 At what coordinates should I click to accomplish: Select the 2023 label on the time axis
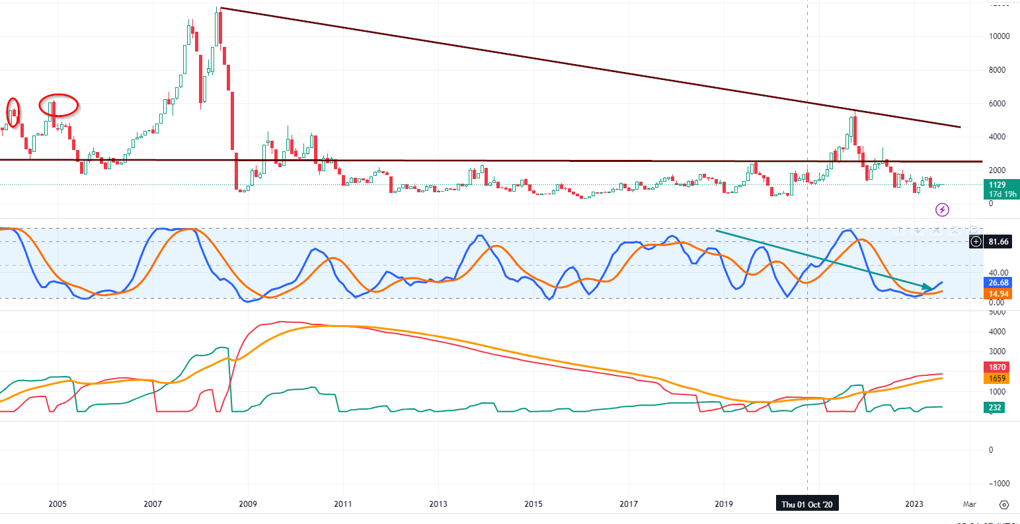[x=913, y=504]
